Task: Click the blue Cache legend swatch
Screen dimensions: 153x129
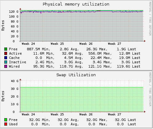Action: (x=6, y=58)
